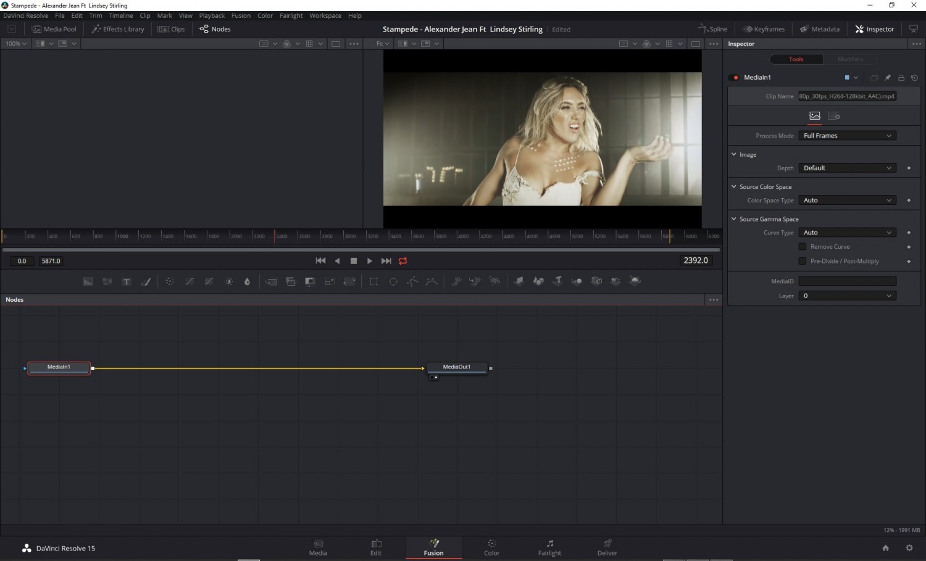Toggle keyframe diamond for Color Space Type
The image size is (926, 561).
(909, 201)
